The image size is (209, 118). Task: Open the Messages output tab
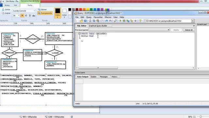tap(104, 77)
